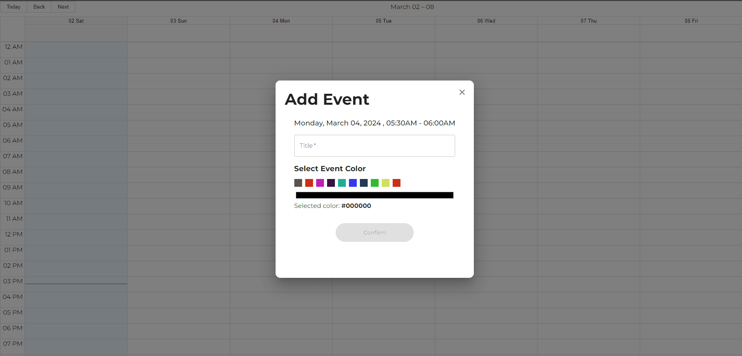
Task: Click the 03 AM time label
Action: (13, 93)
